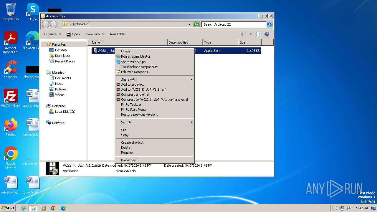The height and width of the screenshot is (212, 377).
Task: Launch FileZilla Client desktop icon
Action: coord(11,98)
